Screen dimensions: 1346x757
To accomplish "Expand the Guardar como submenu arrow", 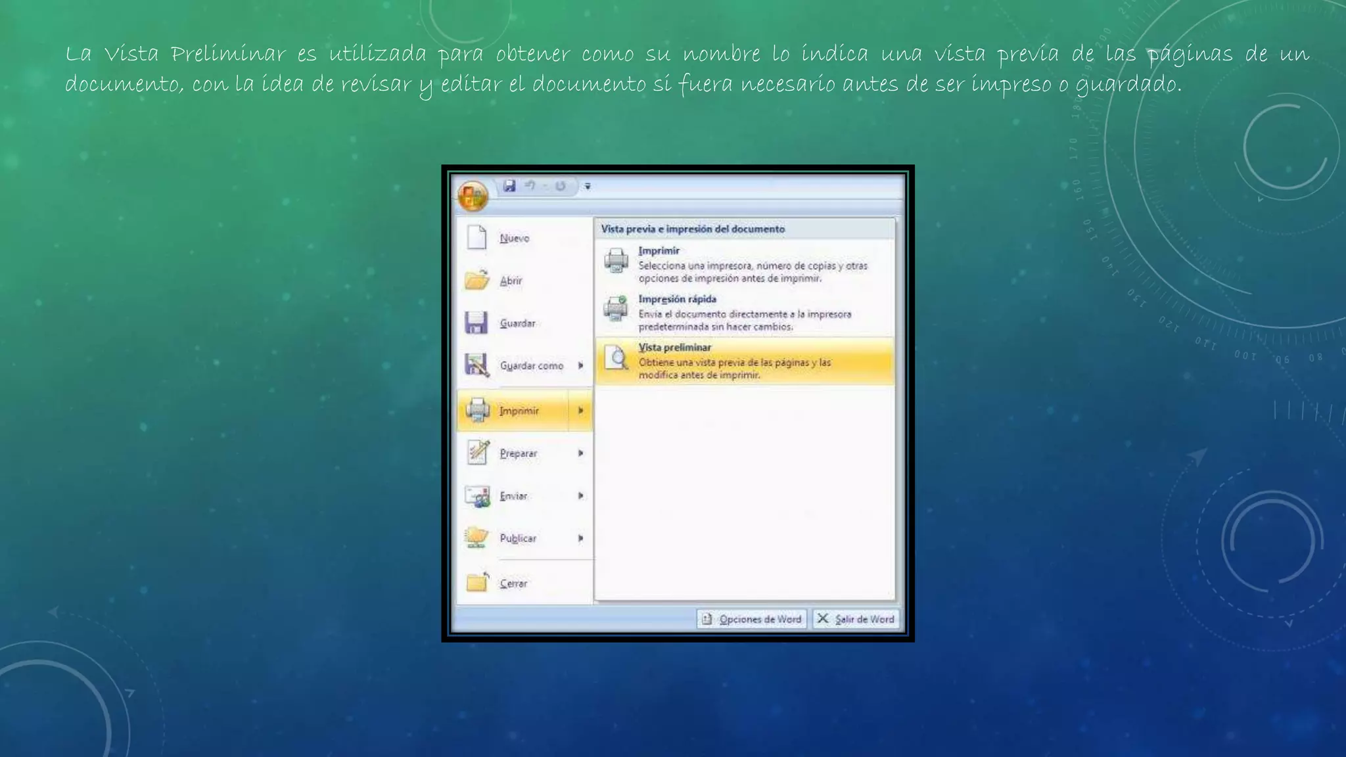I will (580, 365).
